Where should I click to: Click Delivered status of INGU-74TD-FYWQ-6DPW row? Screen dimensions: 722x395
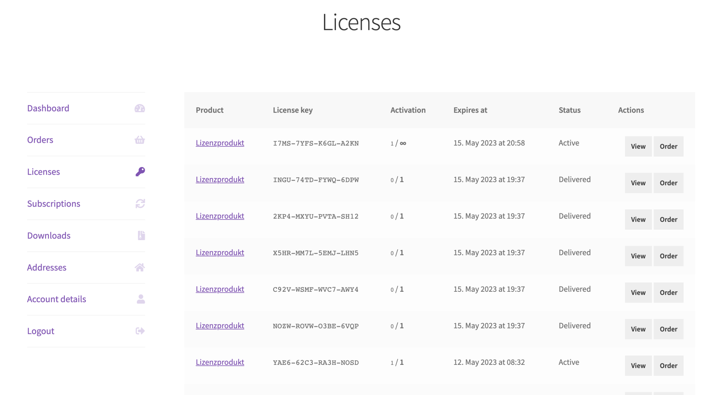[574, 180]
